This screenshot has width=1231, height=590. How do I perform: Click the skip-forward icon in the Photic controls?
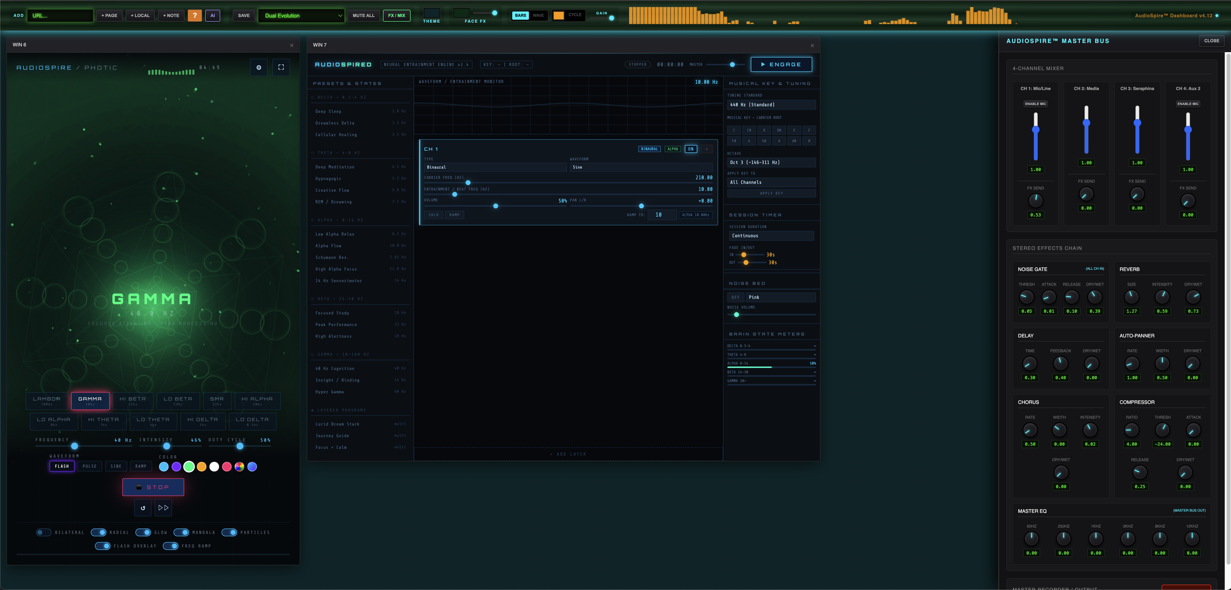point(163,508)
